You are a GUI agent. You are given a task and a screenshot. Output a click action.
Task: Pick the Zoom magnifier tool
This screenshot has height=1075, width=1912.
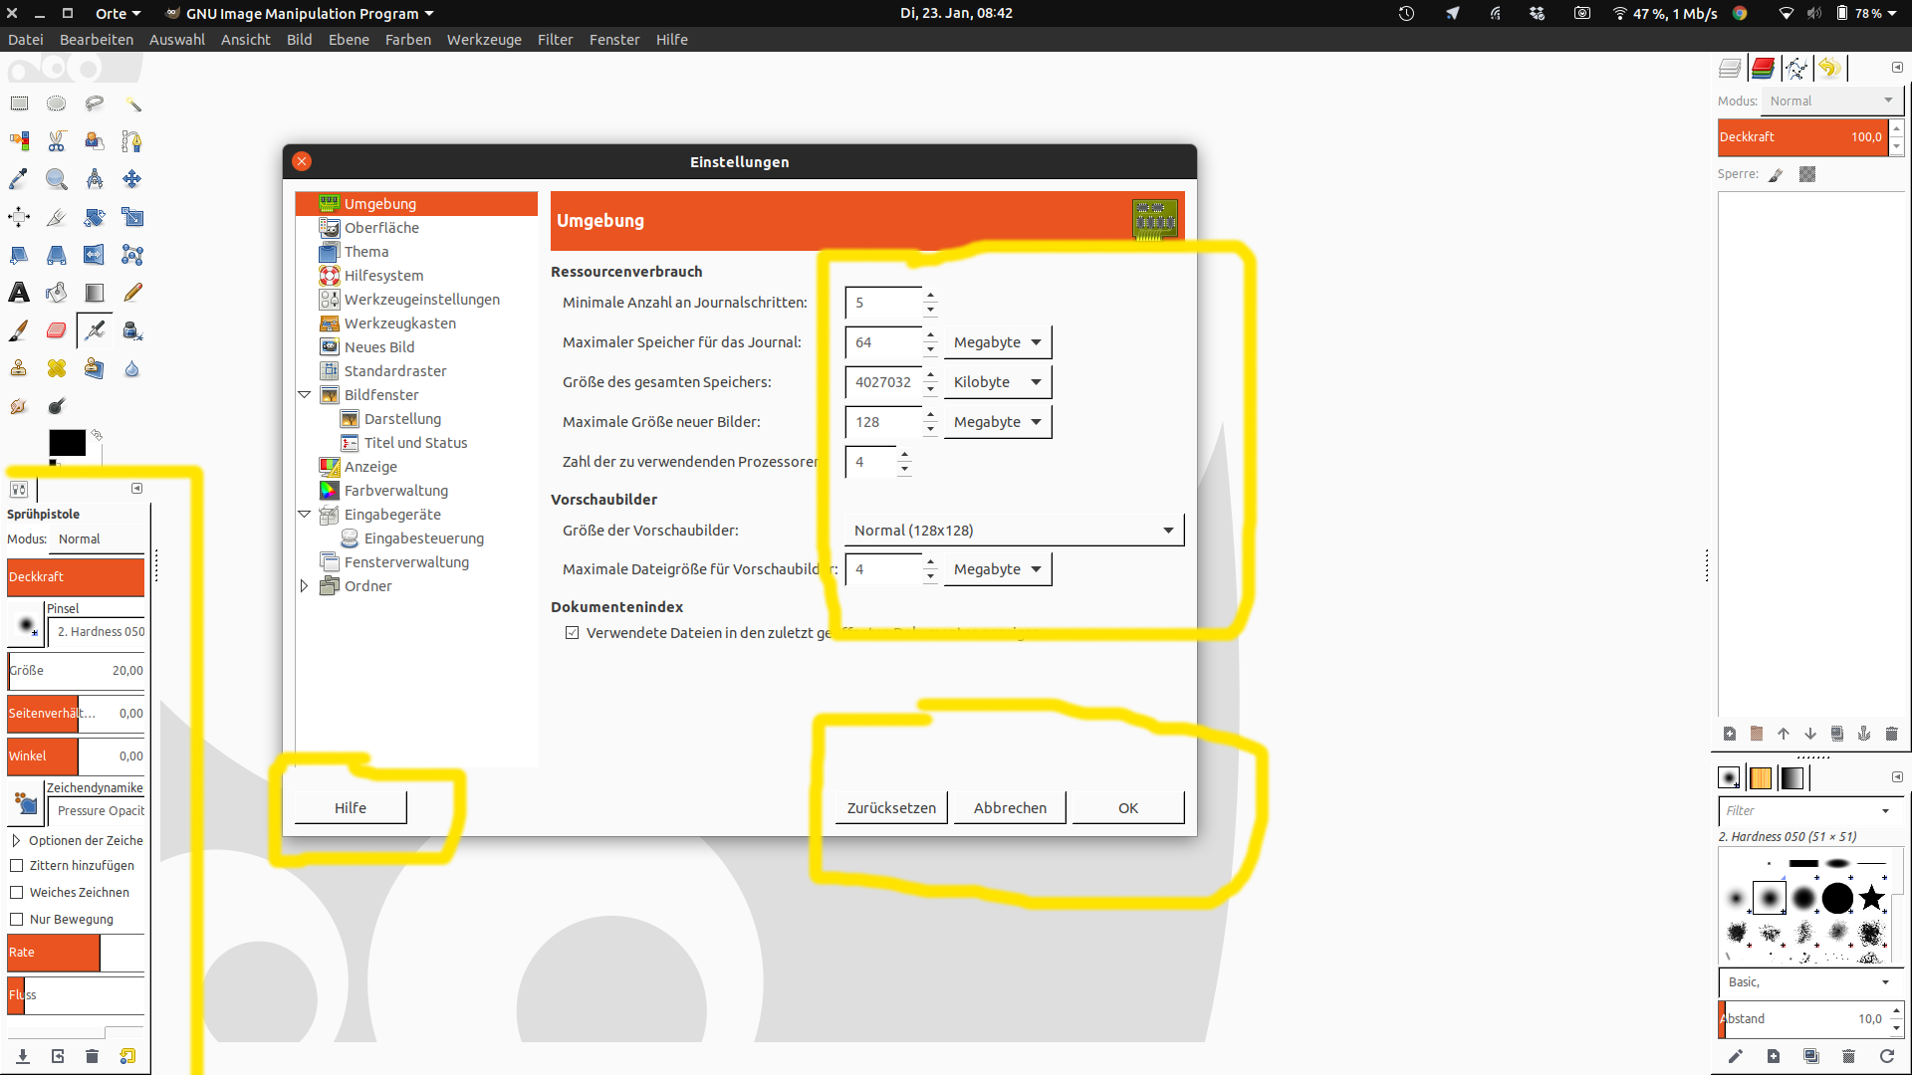click(57, 179)
